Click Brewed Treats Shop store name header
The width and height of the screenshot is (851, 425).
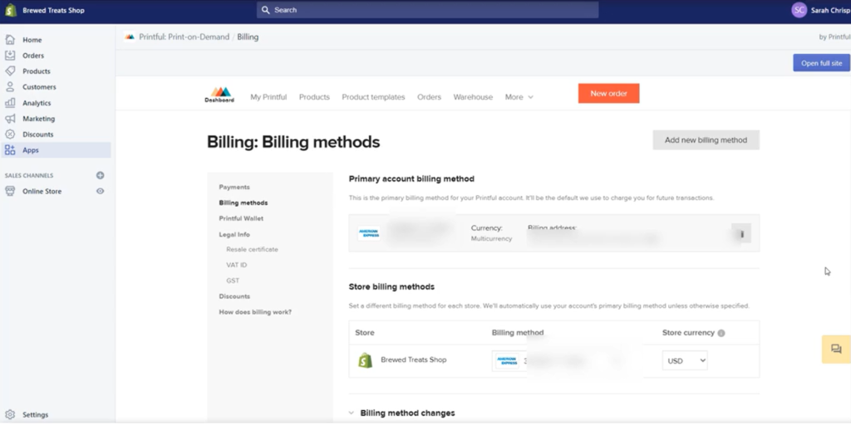53,10
